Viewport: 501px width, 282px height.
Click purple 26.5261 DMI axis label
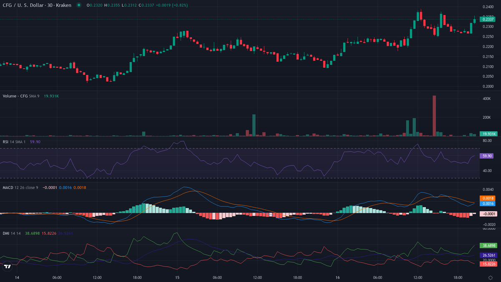point(488,255)
